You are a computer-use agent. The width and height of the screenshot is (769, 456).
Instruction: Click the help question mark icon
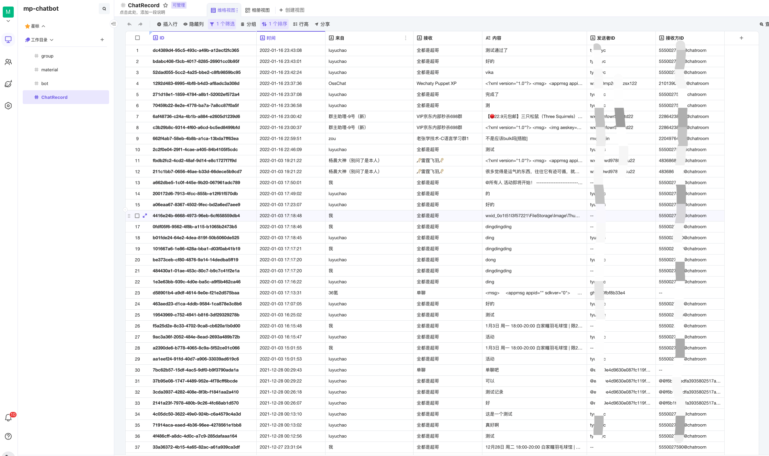(8, 436)
